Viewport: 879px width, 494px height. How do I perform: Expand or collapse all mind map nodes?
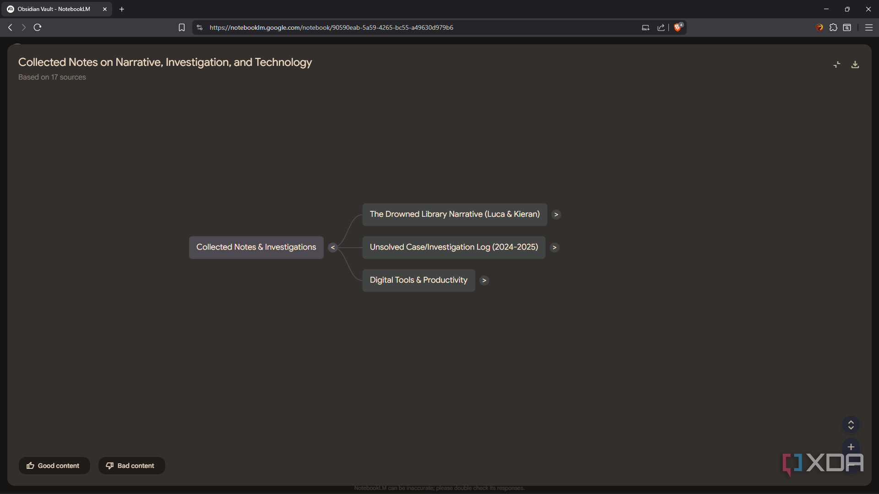[851, 424]
